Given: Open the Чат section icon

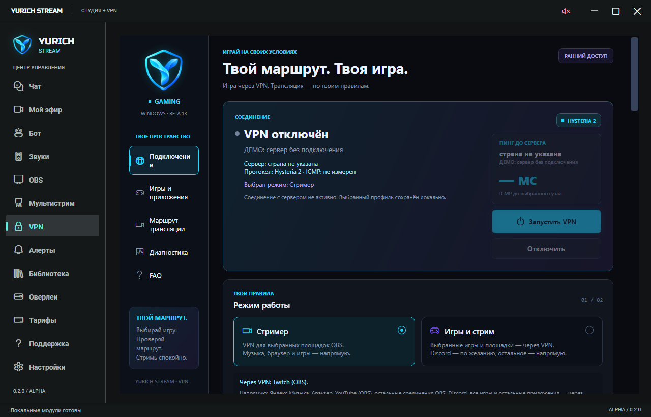Looking at the screenshot, I should (19, 86).
